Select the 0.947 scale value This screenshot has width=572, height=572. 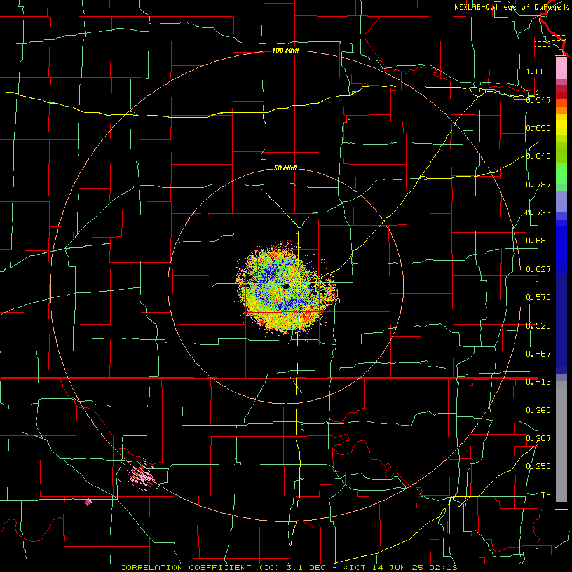[x=538, y=100]
